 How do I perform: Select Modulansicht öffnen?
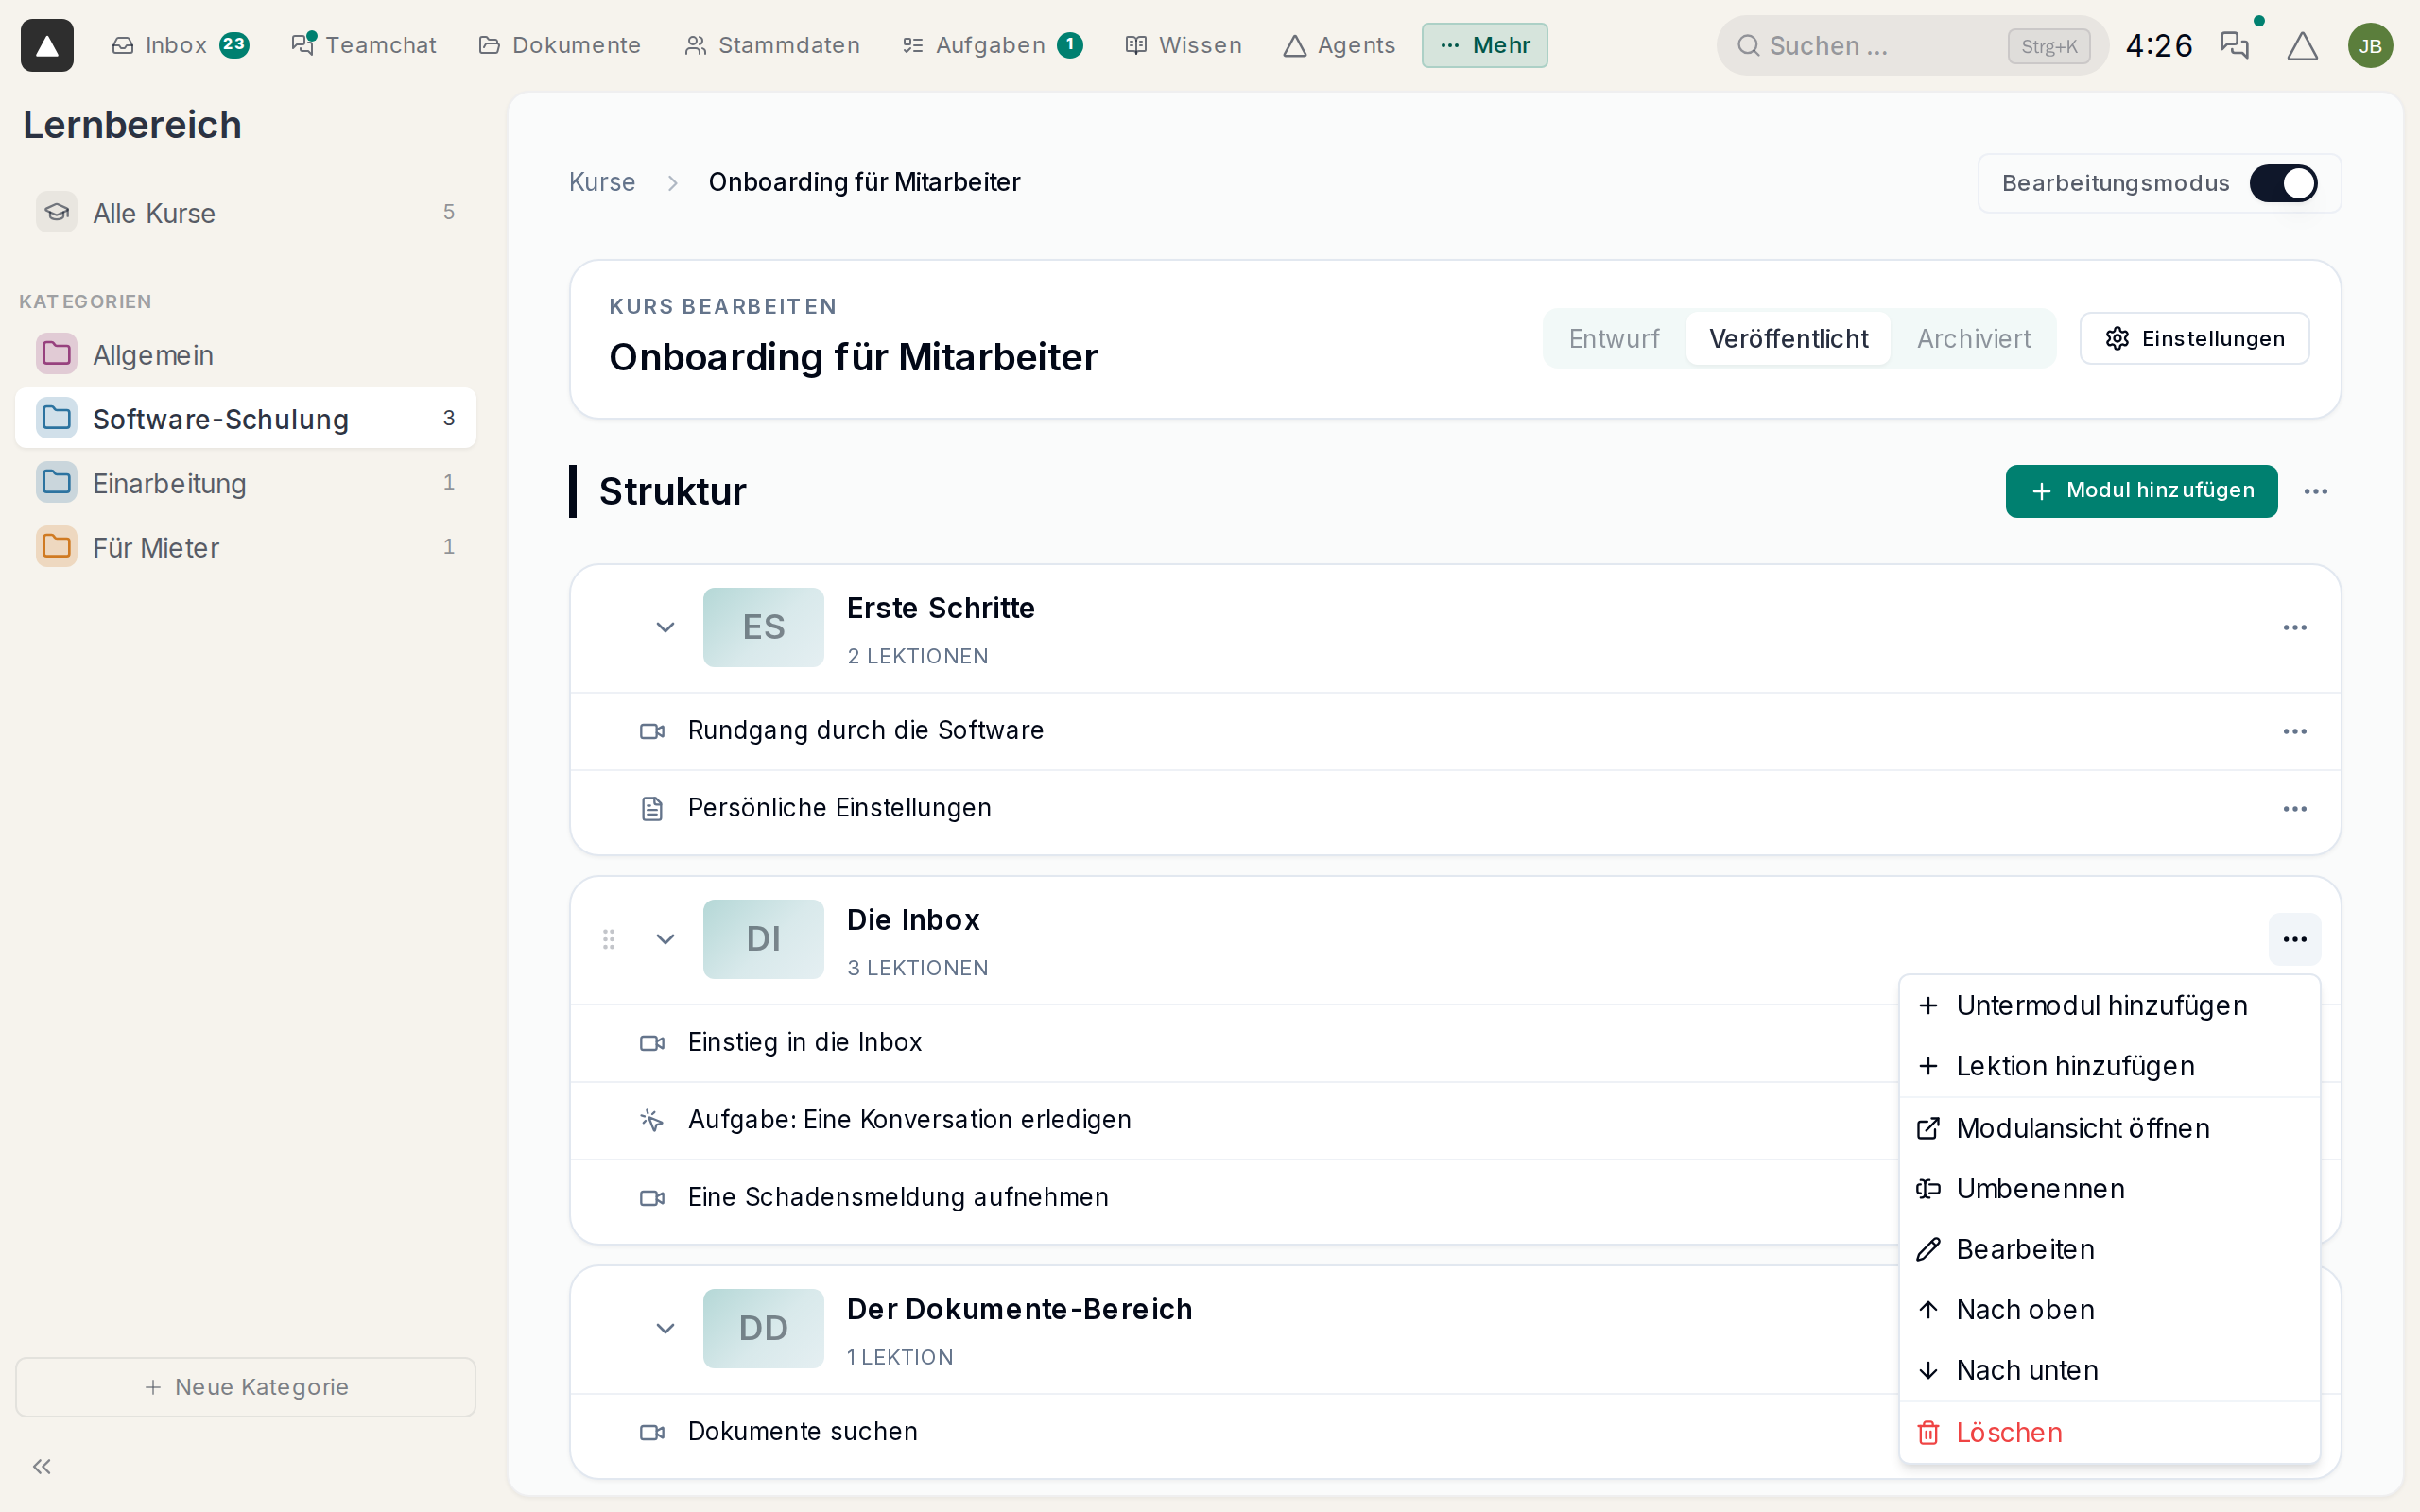tap(2108, 1128)
